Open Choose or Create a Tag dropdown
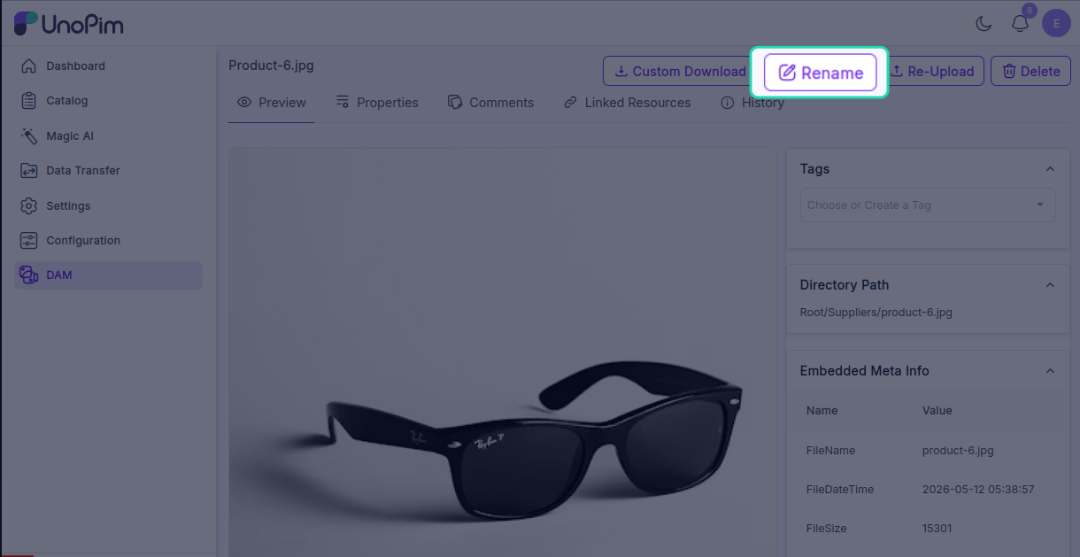Viewport: 1080px width, 557px height. click(928, 205)
